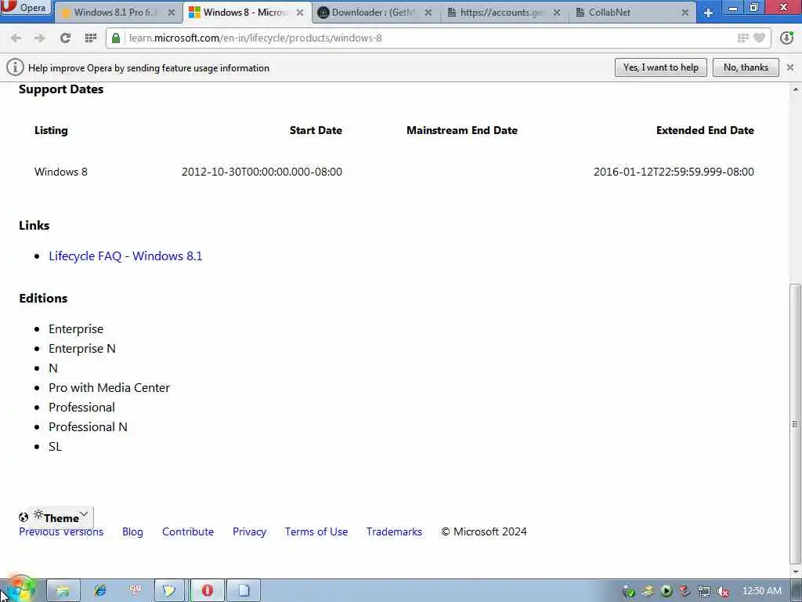The height and width of the screenshot is (602, 802).
Task: Open the red pinned taskbar app next to Internet Explorer
Action: pyautogui.click(x=135, y=591)
